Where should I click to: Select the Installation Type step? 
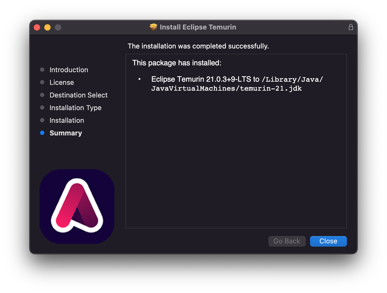[75, 108]
